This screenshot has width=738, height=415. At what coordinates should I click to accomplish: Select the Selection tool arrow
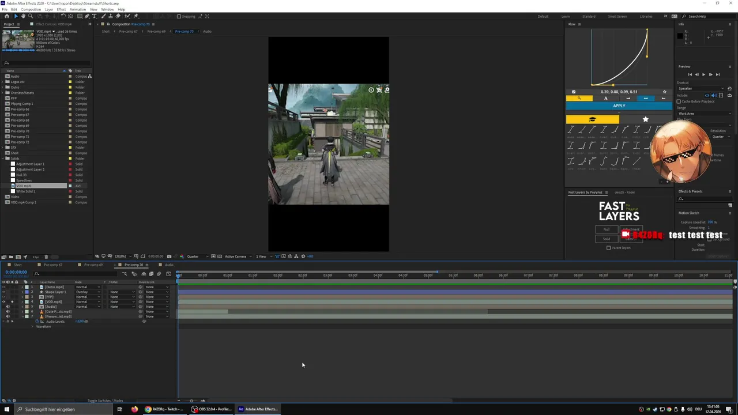point(16,16)
